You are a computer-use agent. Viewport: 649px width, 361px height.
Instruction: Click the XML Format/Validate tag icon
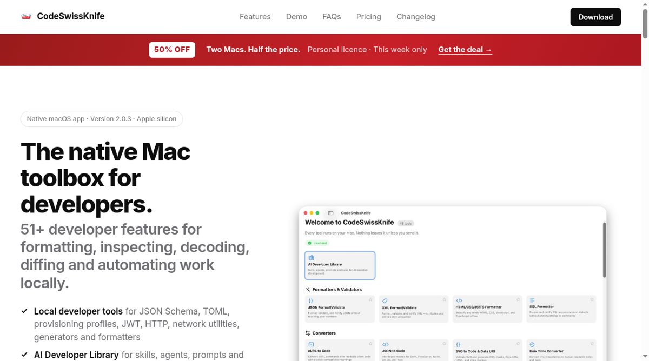[x=385, y=300]
